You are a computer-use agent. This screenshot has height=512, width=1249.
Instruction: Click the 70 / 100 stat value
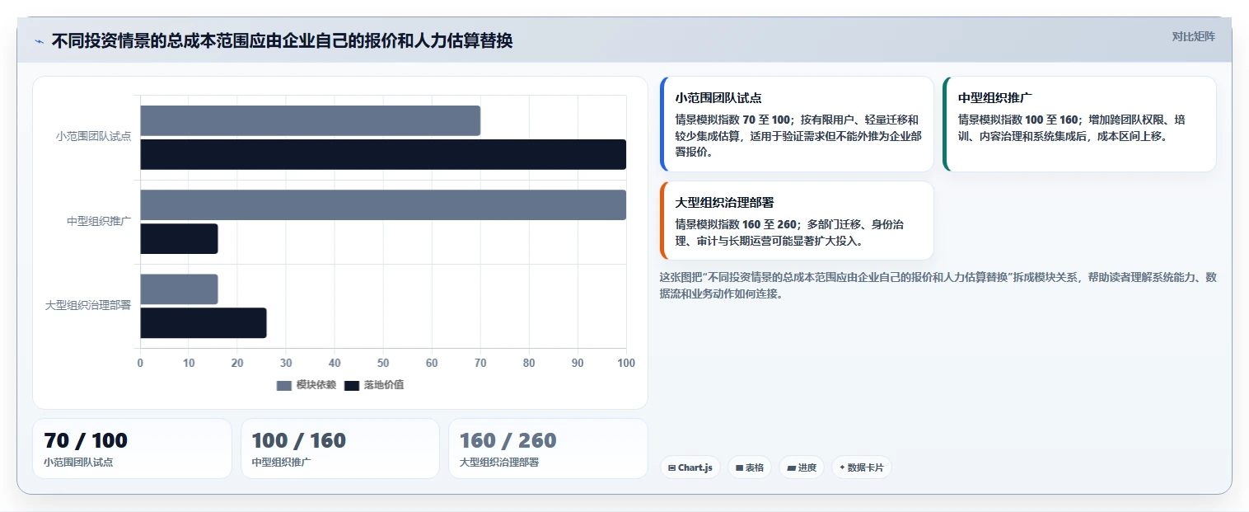click(x=86, y=440)
